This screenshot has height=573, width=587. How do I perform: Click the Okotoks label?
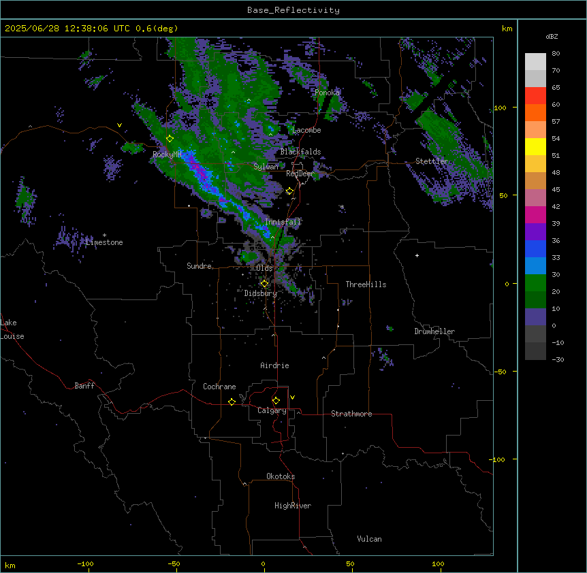(x=281, y=476)
